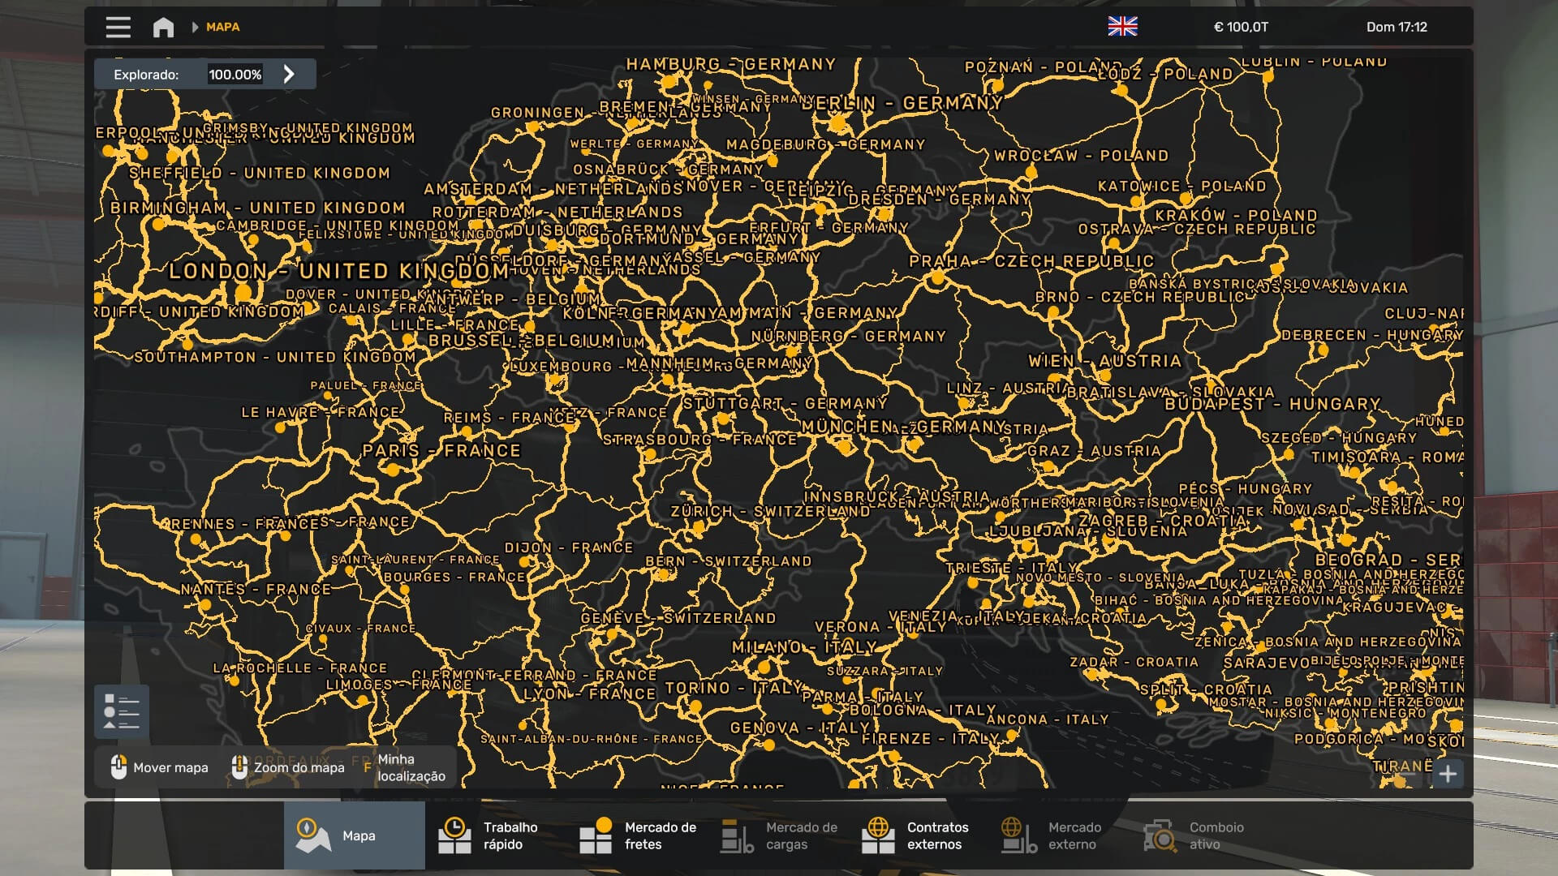
Task: Click the MAPA breadcrumb label
Action: 222,27
